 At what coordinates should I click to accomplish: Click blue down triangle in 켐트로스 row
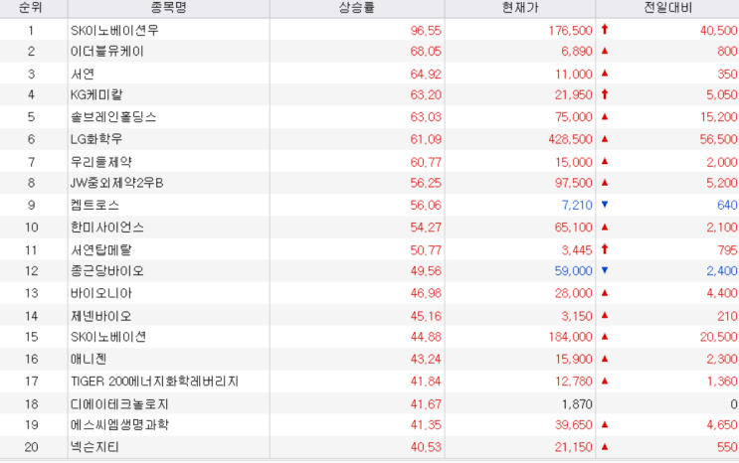coord(605,205)
